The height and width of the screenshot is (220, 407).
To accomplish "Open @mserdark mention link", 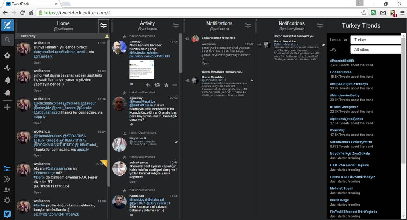I will pyautogui.click(x=43, y=56).
